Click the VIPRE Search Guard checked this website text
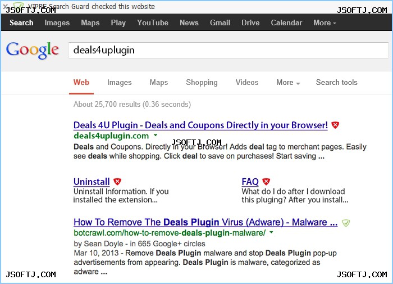The height and width of the screenshot is (284, 393). (92, 6)
